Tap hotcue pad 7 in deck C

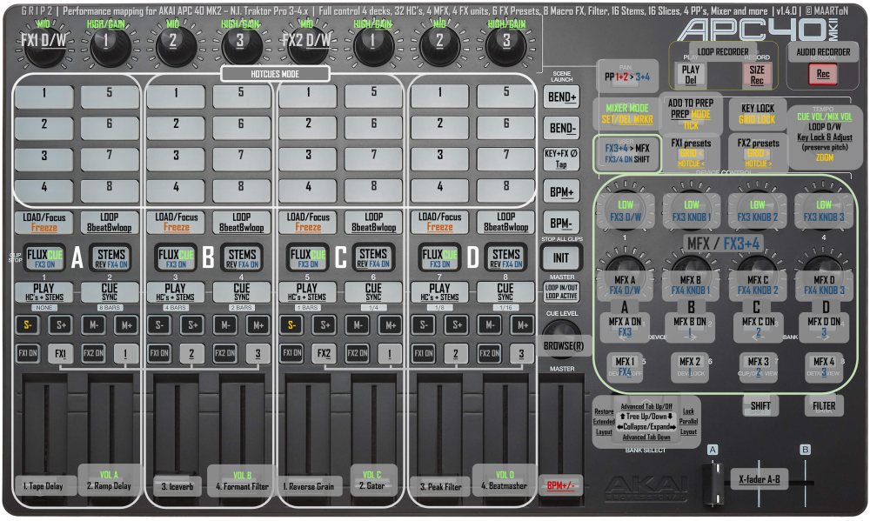coord(373,159)
